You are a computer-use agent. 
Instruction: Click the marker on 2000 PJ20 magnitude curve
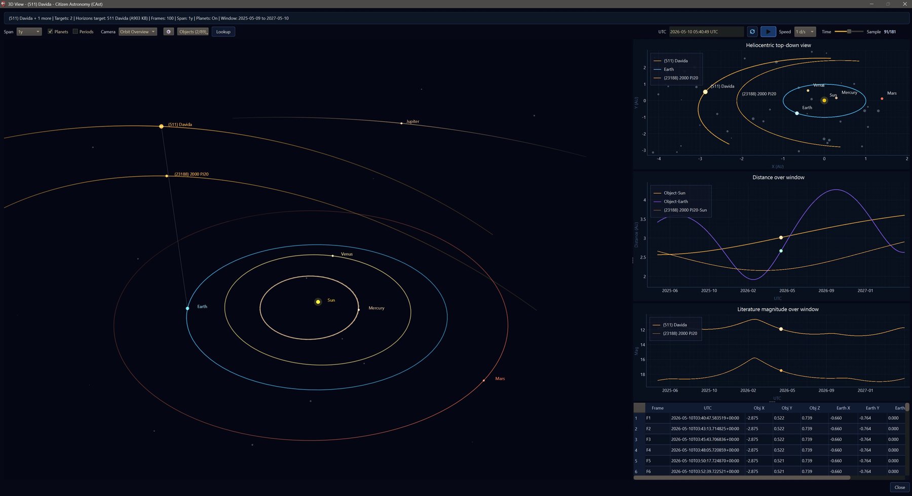tap(781, 370)
